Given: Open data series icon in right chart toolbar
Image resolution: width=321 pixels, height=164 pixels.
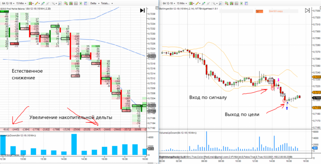Looking at the screenshot, I should 232,4.
